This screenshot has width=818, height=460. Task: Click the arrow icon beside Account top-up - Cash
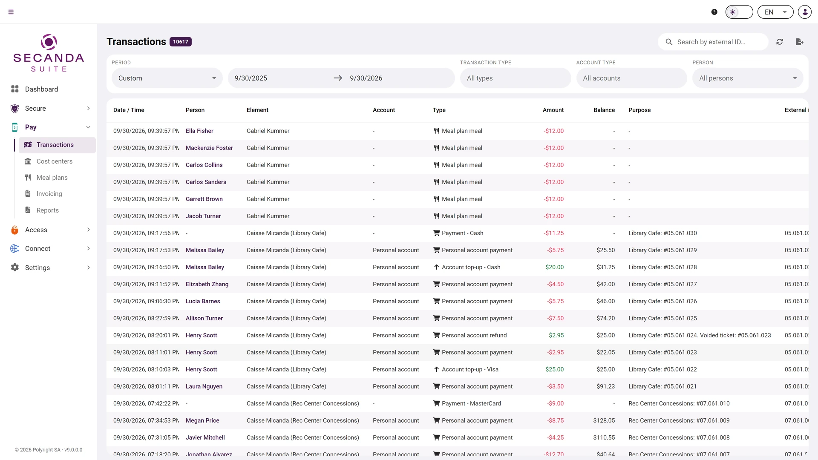point(436,267)
